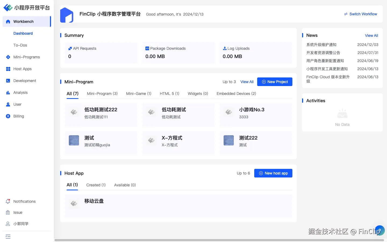Open news item 系统升级维护通知
Viewport: 387px width, 242px height.
pos(321,45)
